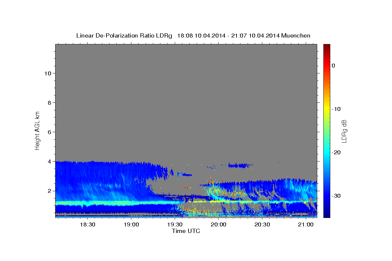
Task: Click the start time '18:08 10.04.2014' in the title
Action: coord(201,36)
